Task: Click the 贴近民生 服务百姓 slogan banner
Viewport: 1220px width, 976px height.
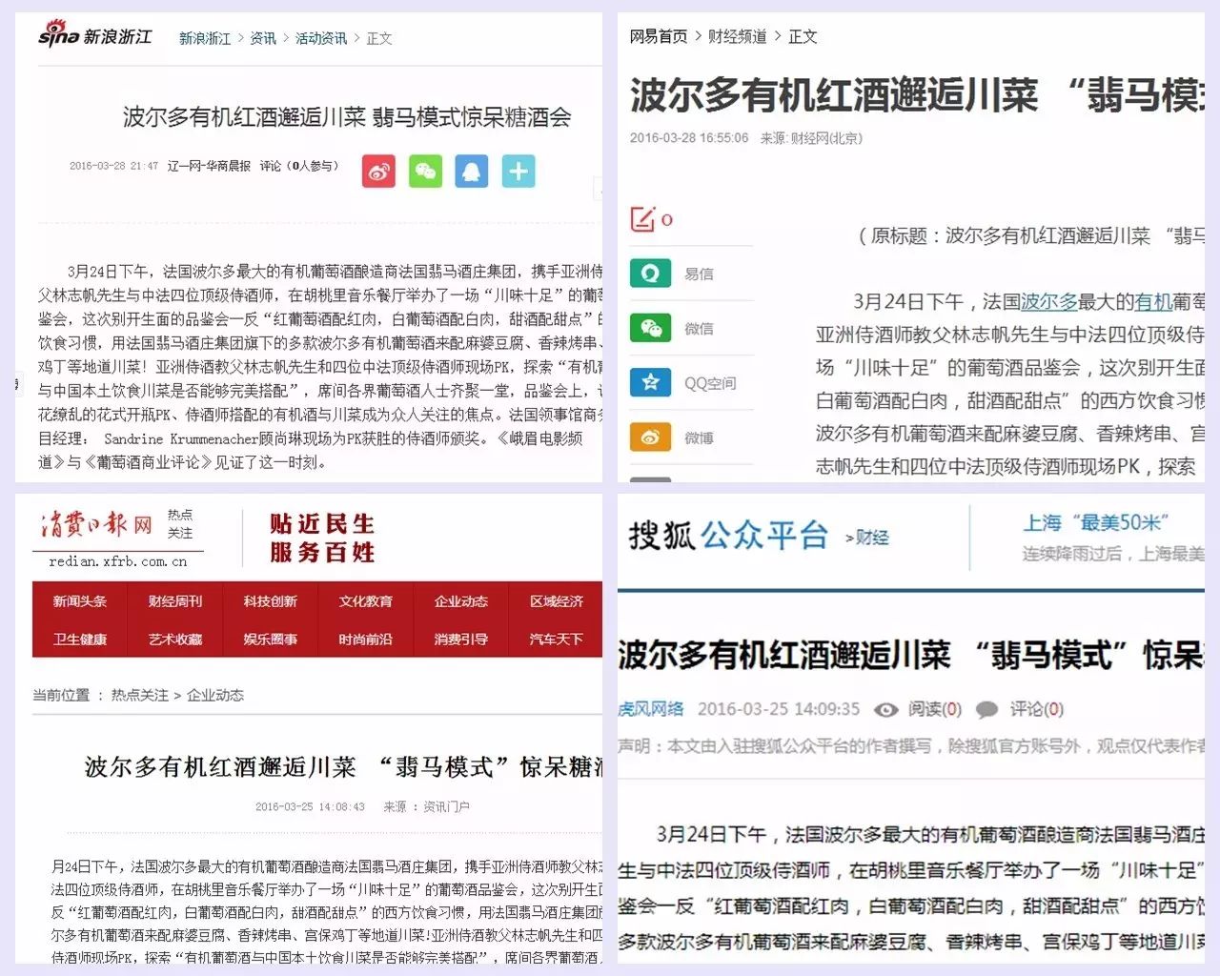Action: pos(322,538)
